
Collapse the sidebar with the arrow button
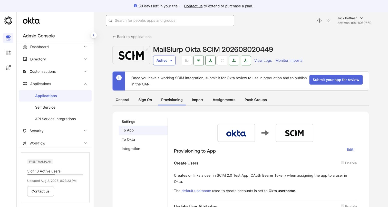[94, 35]
